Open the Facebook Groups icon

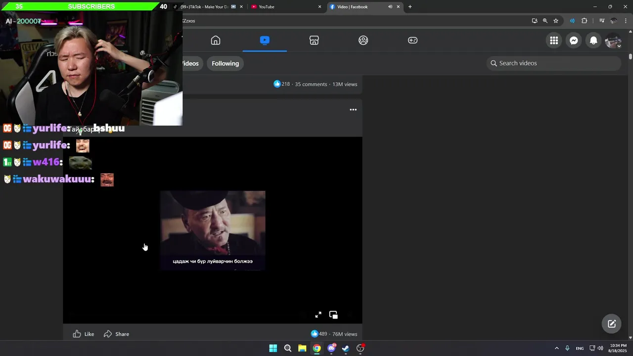click(x=363, y=41)
